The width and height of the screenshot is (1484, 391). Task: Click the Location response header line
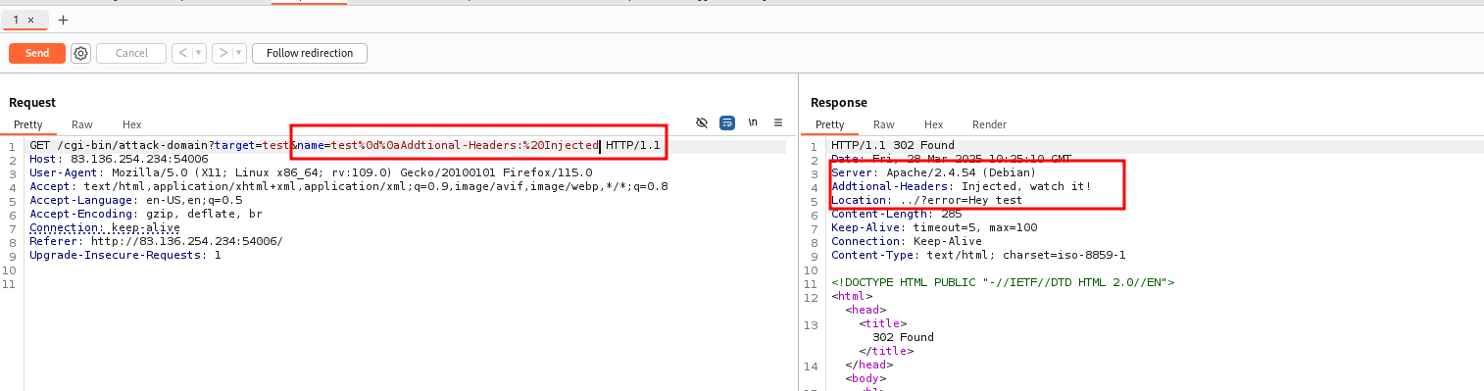coord(926,200)
